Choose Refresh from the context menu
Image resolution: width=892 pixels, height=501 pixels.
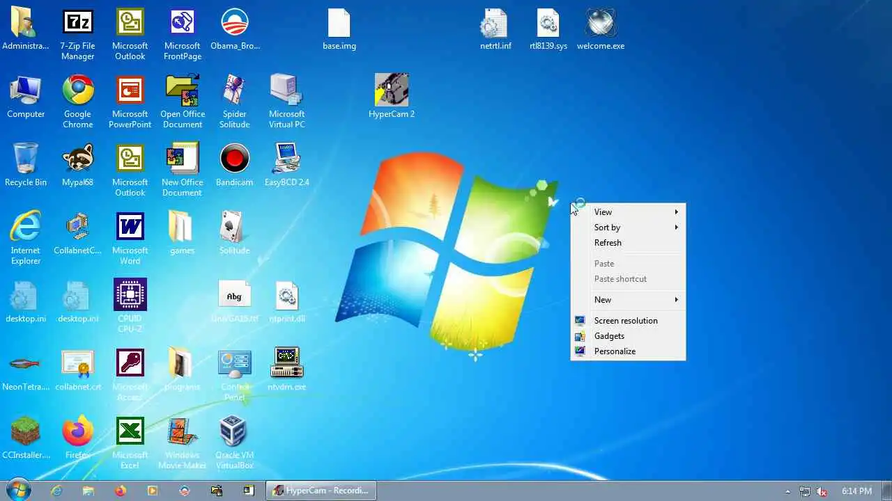(x=628, y=243)
